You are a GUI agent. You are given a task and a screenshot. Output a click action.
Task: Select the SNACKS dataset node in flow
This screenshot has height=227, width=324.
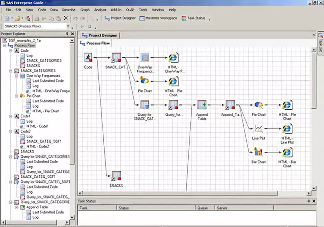coord(116,176)
